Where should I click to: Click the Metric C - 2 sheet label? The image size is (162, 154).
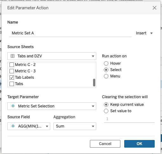click(25, 65)
